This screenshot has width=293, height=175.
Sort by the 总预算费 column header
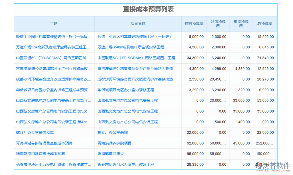(265, 24)
